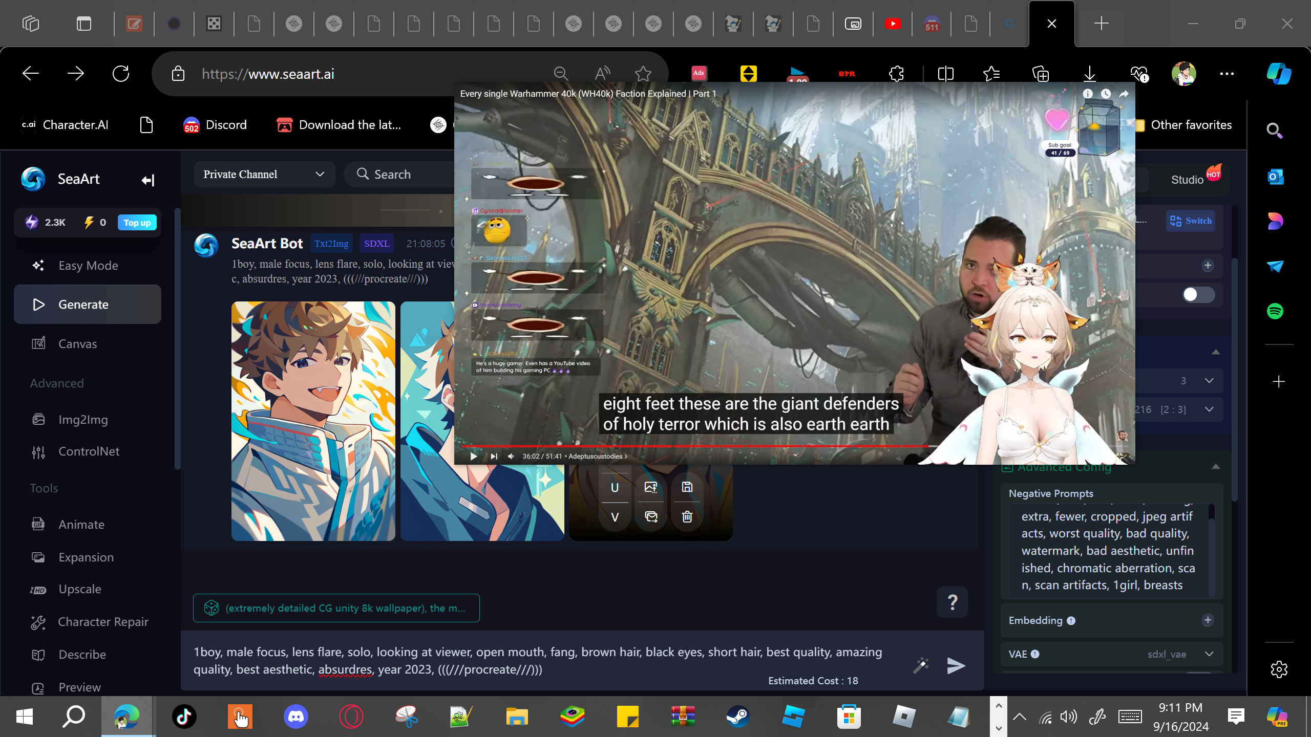This screenshot has height=737, width=1311.
Task: Click the Negative Prompts text box
Action: click(1109, 551)
